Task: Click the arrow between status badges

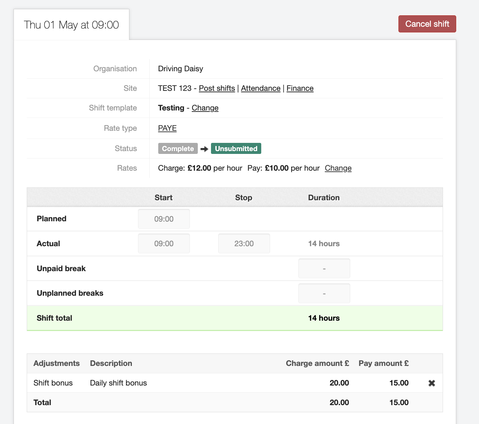Action: pos(204,149)
